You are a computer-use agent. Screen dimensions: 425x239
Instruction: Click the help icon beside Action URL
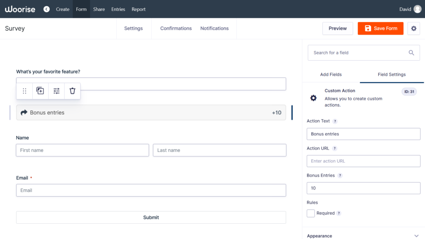tap(335, 149)
